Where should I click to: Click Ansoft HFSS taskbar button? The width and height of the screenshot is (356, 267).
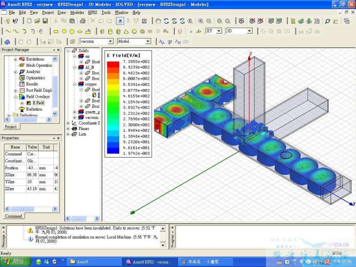coord(150,262)
